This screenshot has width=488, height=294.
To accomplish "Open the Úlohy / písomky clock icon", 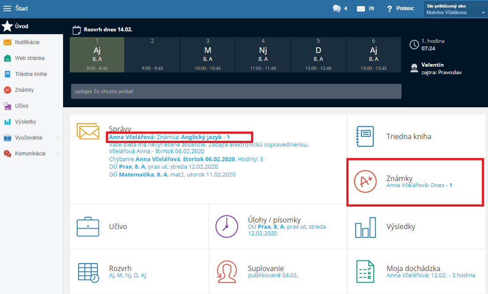I will [x=226, y=226].
